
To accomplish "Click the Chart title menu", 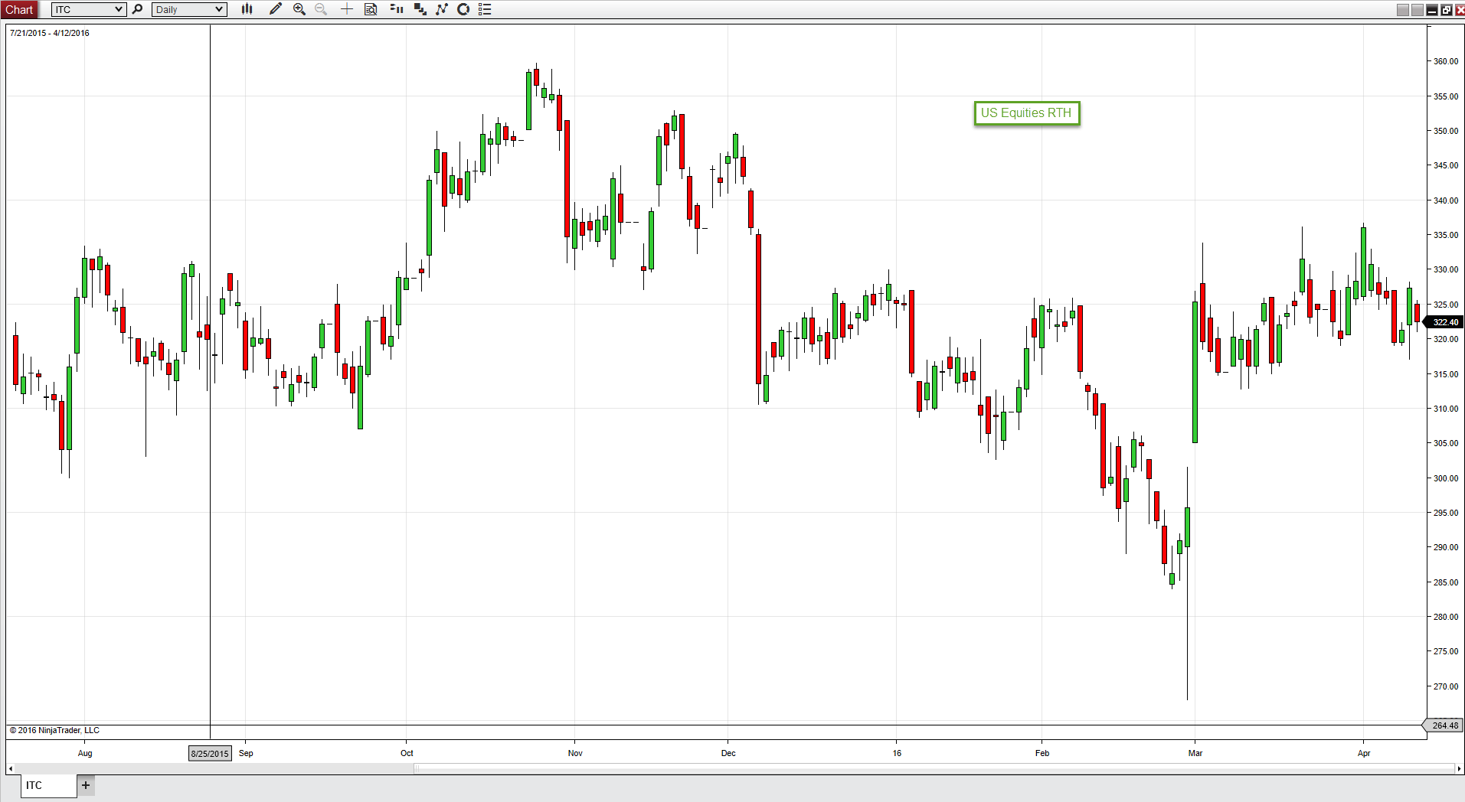I will point(19,9).
